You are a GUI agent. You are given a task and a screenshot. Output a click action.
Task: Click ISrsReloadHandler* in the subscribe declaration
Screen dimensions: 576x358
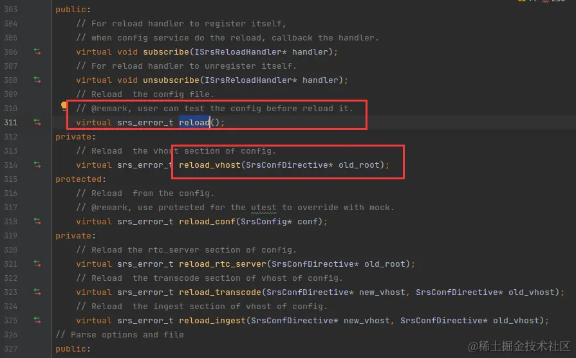[x=241, y=51]
